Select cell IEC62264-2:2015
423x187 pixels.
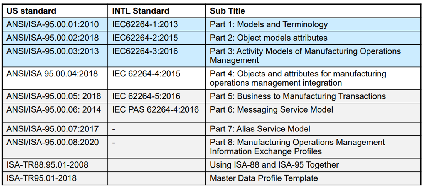156,38
